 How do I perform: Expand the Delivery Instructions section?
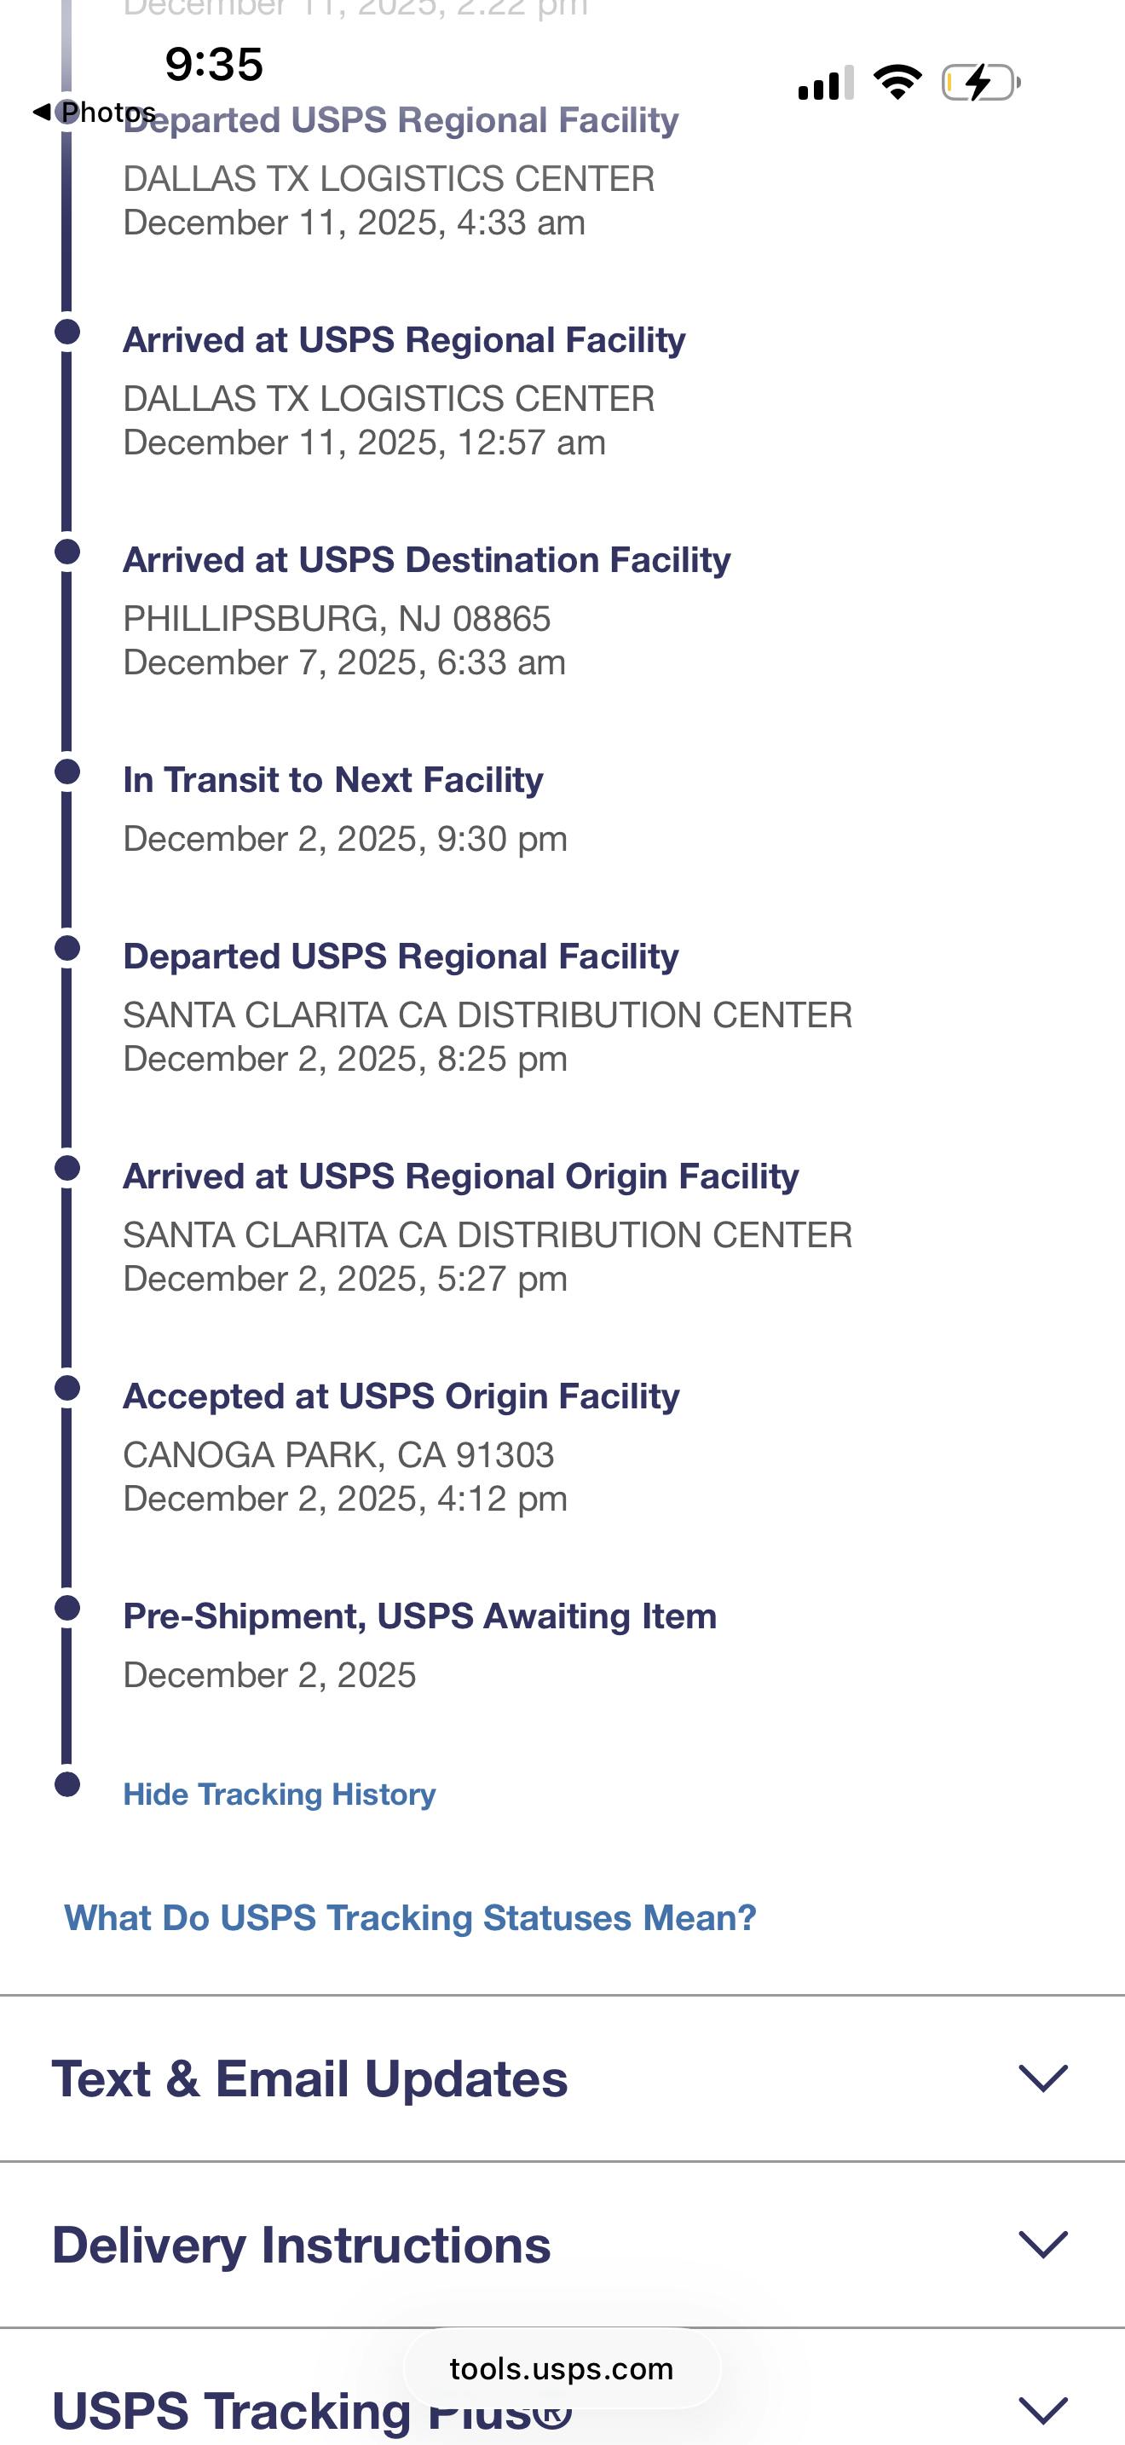(x=1042, y=2245)
